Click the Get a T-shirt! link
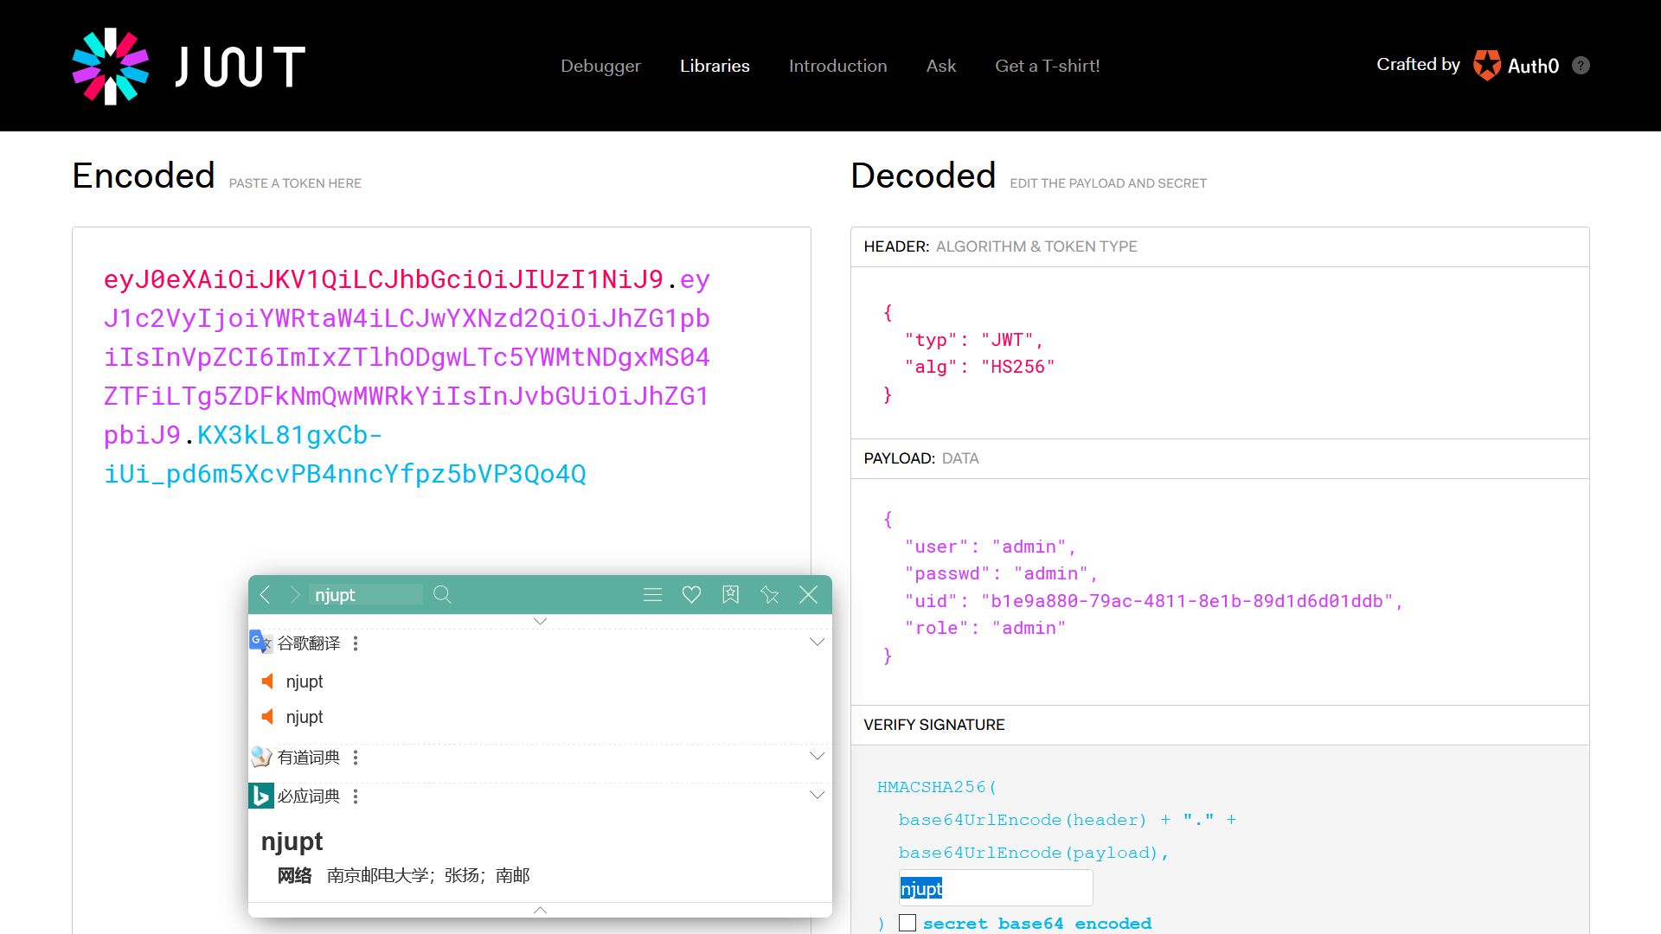The height and width of the screenshot is (934, 1661). (x=1047, y=66)
